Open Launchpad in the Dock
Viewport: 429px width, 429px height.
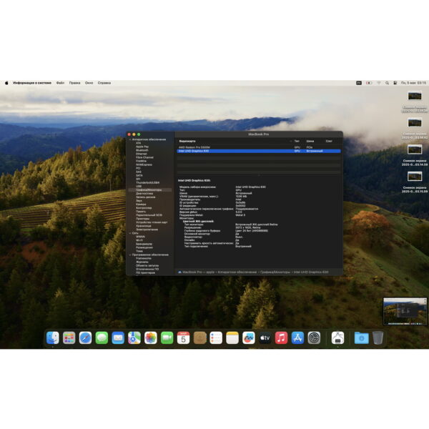point(69,337)
